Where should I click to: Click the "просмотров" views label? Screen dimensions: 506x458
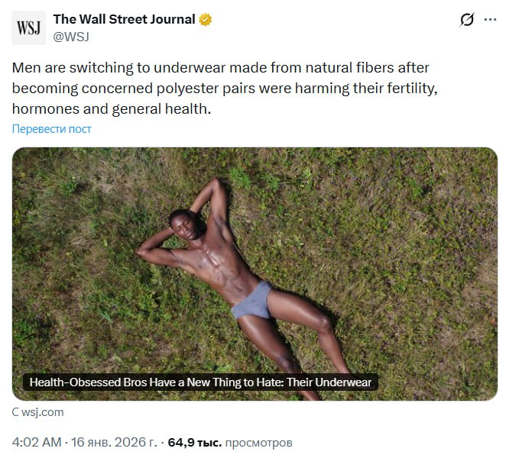259,442
